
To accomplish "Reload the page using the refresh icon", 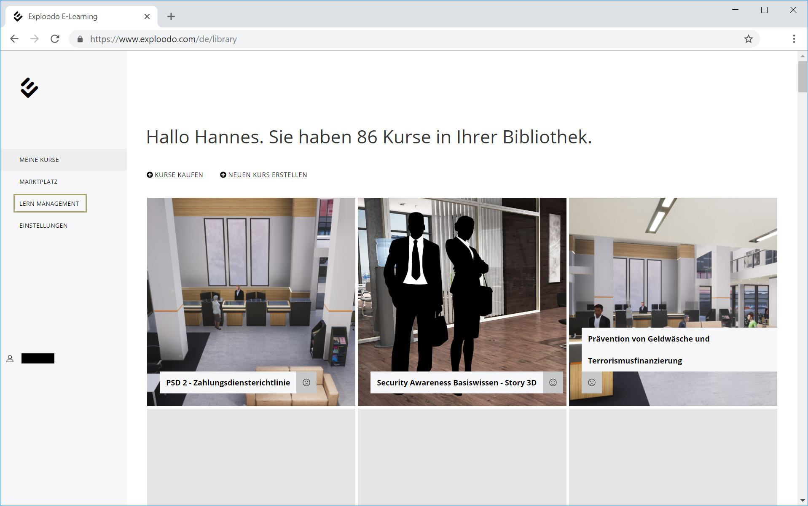I will (55, 39).
